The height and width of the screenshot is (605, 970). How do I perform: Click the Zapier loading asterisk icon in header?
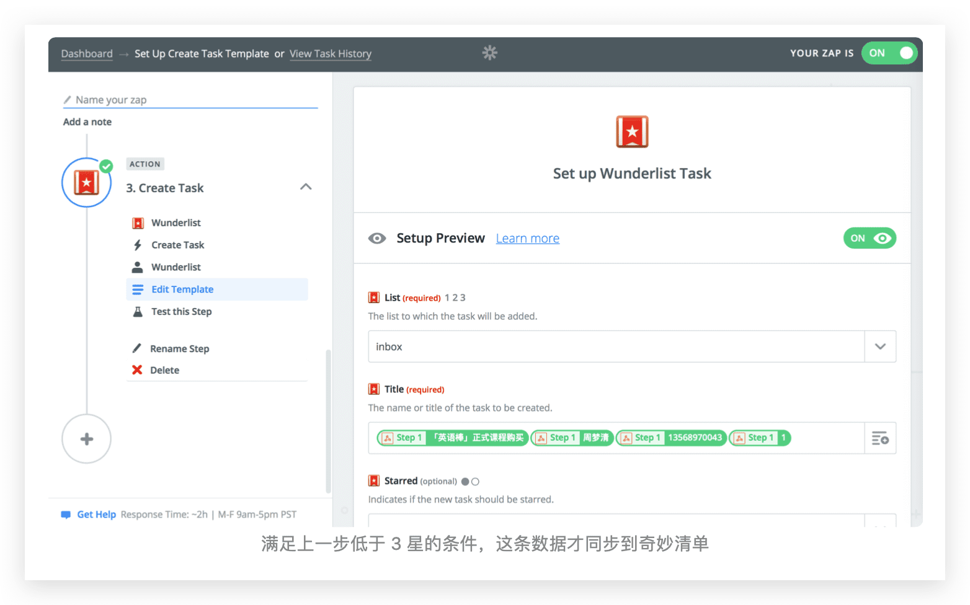[490, 53]
